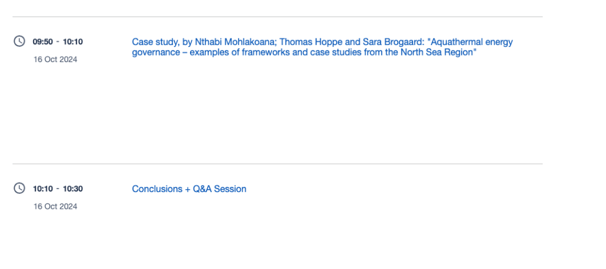Select the 09:50 - 10:10 time range
Image resolution: width=606 pixels, height=269 pixels.
click(x=57, y=41)
